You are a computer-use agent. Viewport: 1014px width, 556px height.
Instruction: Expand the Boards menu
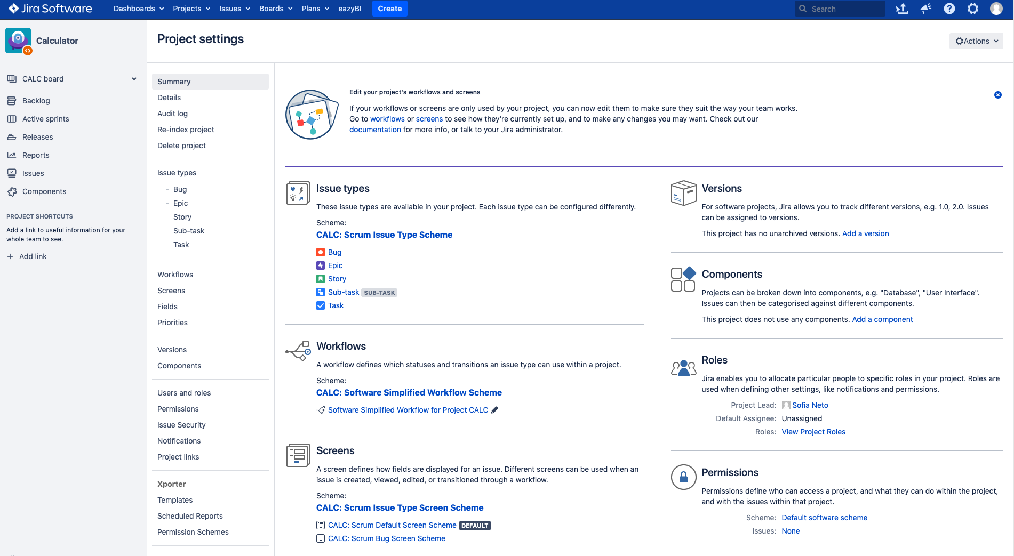click(276, 9)
